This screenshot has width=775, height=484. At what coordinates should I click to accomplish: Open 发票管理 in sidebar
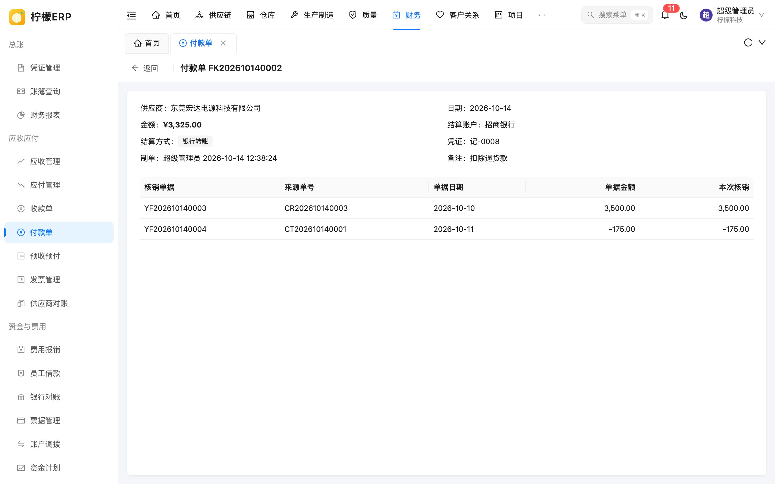pos(59,280)
